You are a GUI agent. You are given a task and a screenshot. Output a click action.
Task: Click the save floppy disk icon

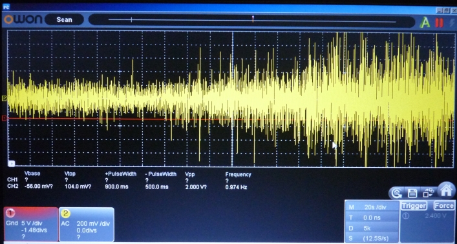click(x=412, y=193)
